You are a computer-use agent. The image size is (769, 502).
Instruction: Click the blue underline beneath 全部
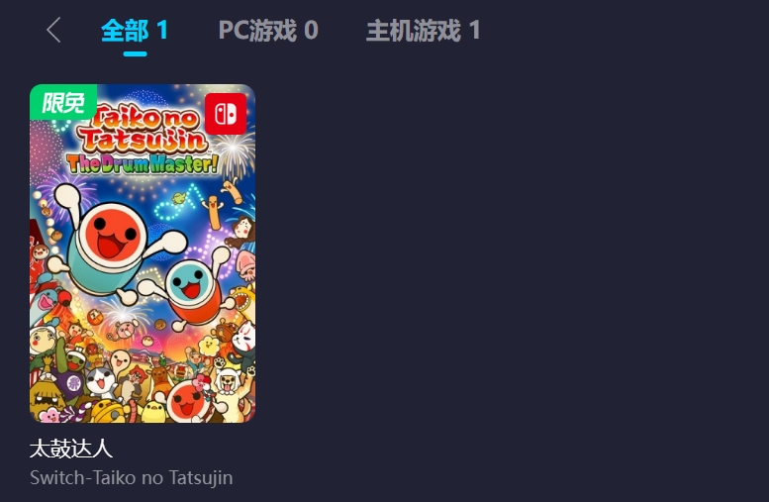pos(135,53)
